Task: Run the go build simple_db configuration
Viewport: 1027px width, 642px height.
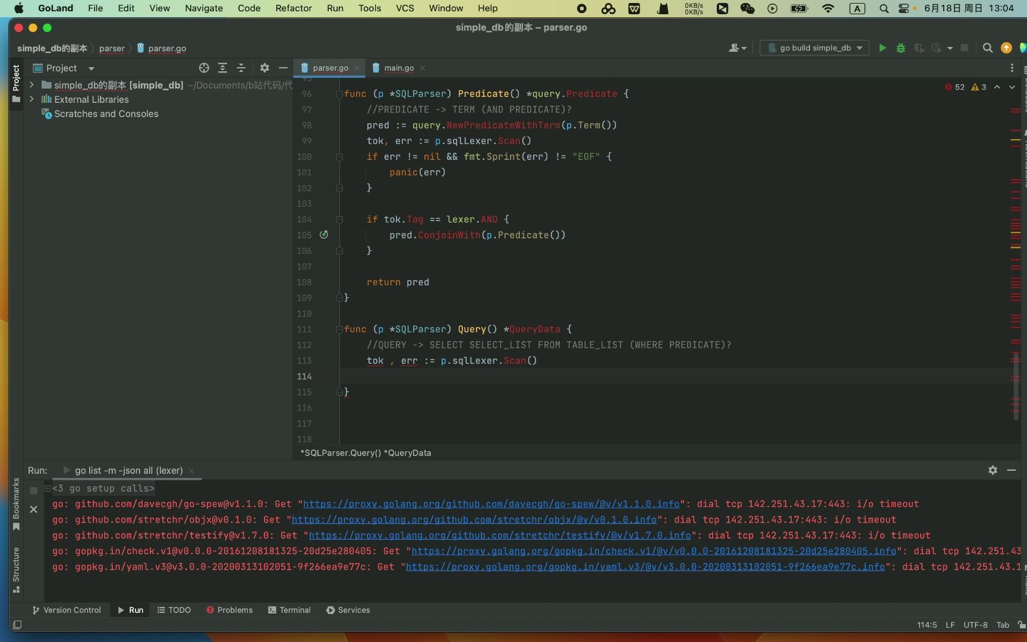Action: pos(883,48)
